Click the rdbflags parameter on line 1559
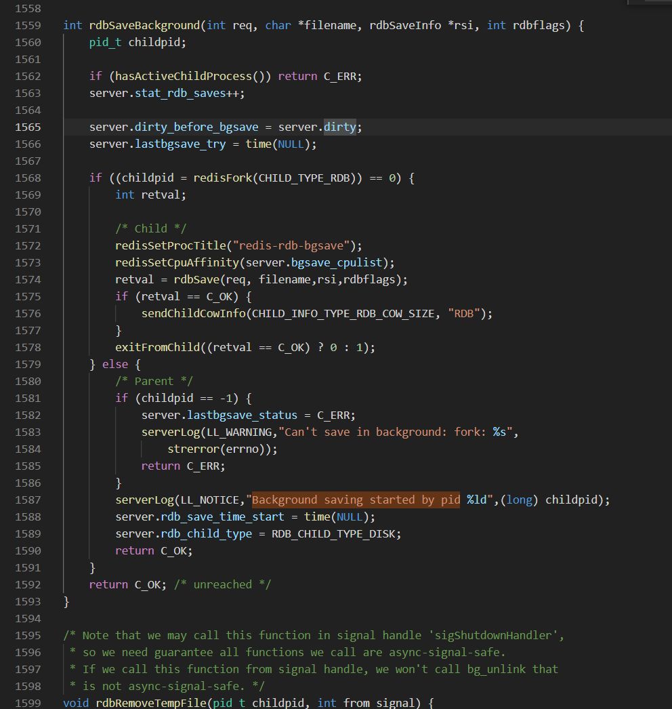This screenshot has height=709, width=672. point(539,25)
